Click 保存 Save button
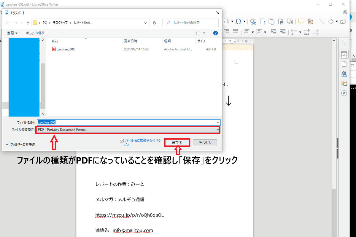Screen dimensions: 356x237 (177, 143)
